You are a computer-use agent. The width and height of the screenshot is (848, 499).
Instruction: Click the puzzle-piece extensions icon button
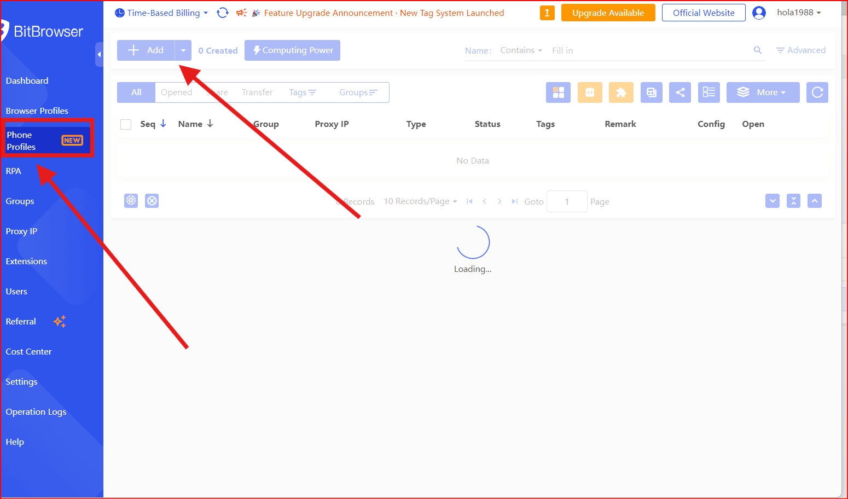620,92
